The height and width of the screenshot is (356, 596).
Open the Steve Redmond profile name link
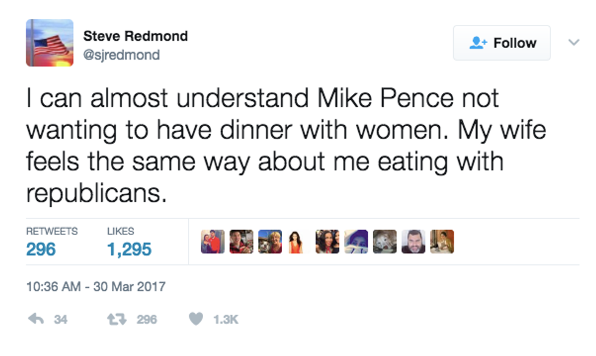point(136,36)
